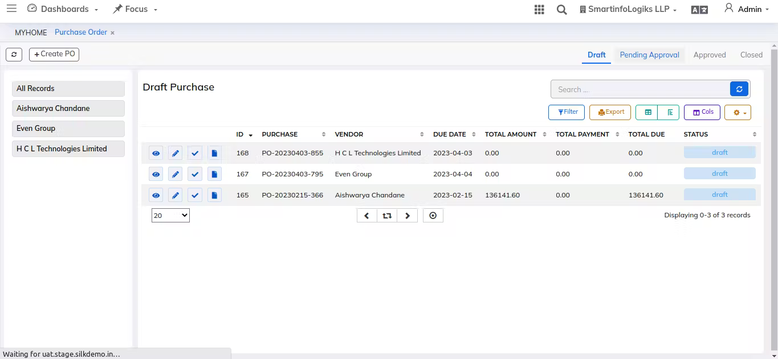The width and height of the screenshot is (778, 359).
Task: Click the Create PO button
Action: pyautogui.click(x=54, y=54)
